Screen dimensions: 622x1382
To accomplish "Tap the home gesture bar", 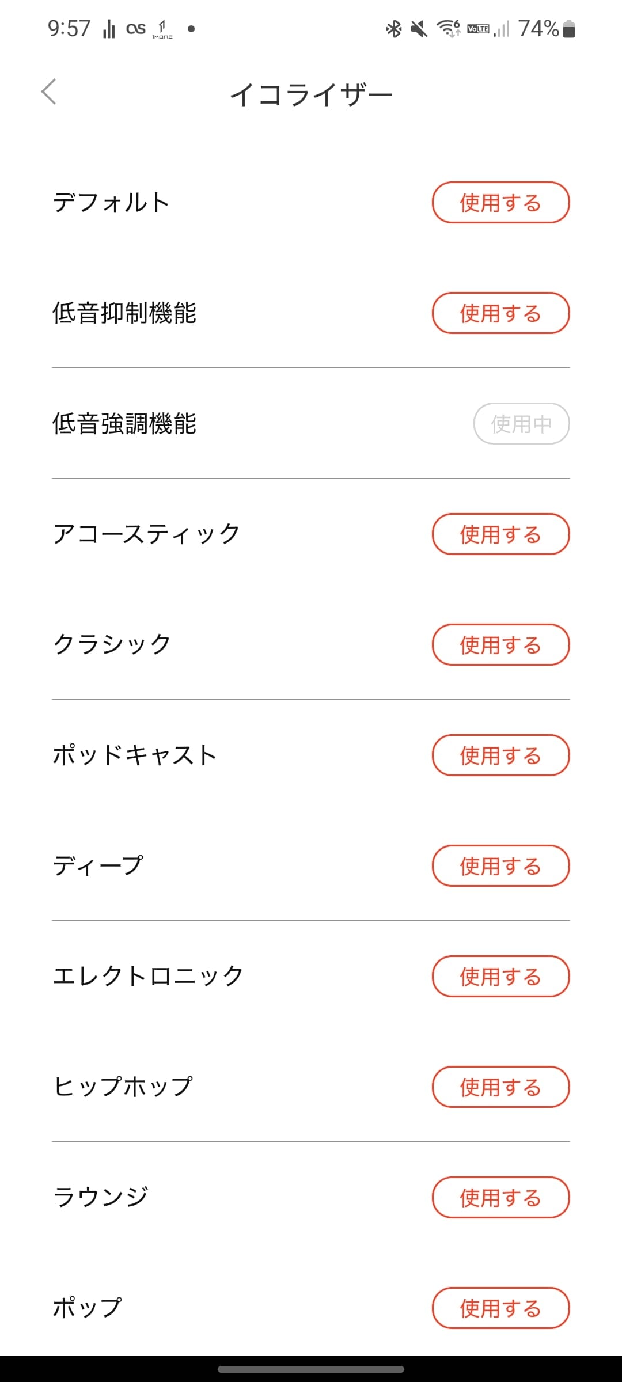I will point(311,1369).
